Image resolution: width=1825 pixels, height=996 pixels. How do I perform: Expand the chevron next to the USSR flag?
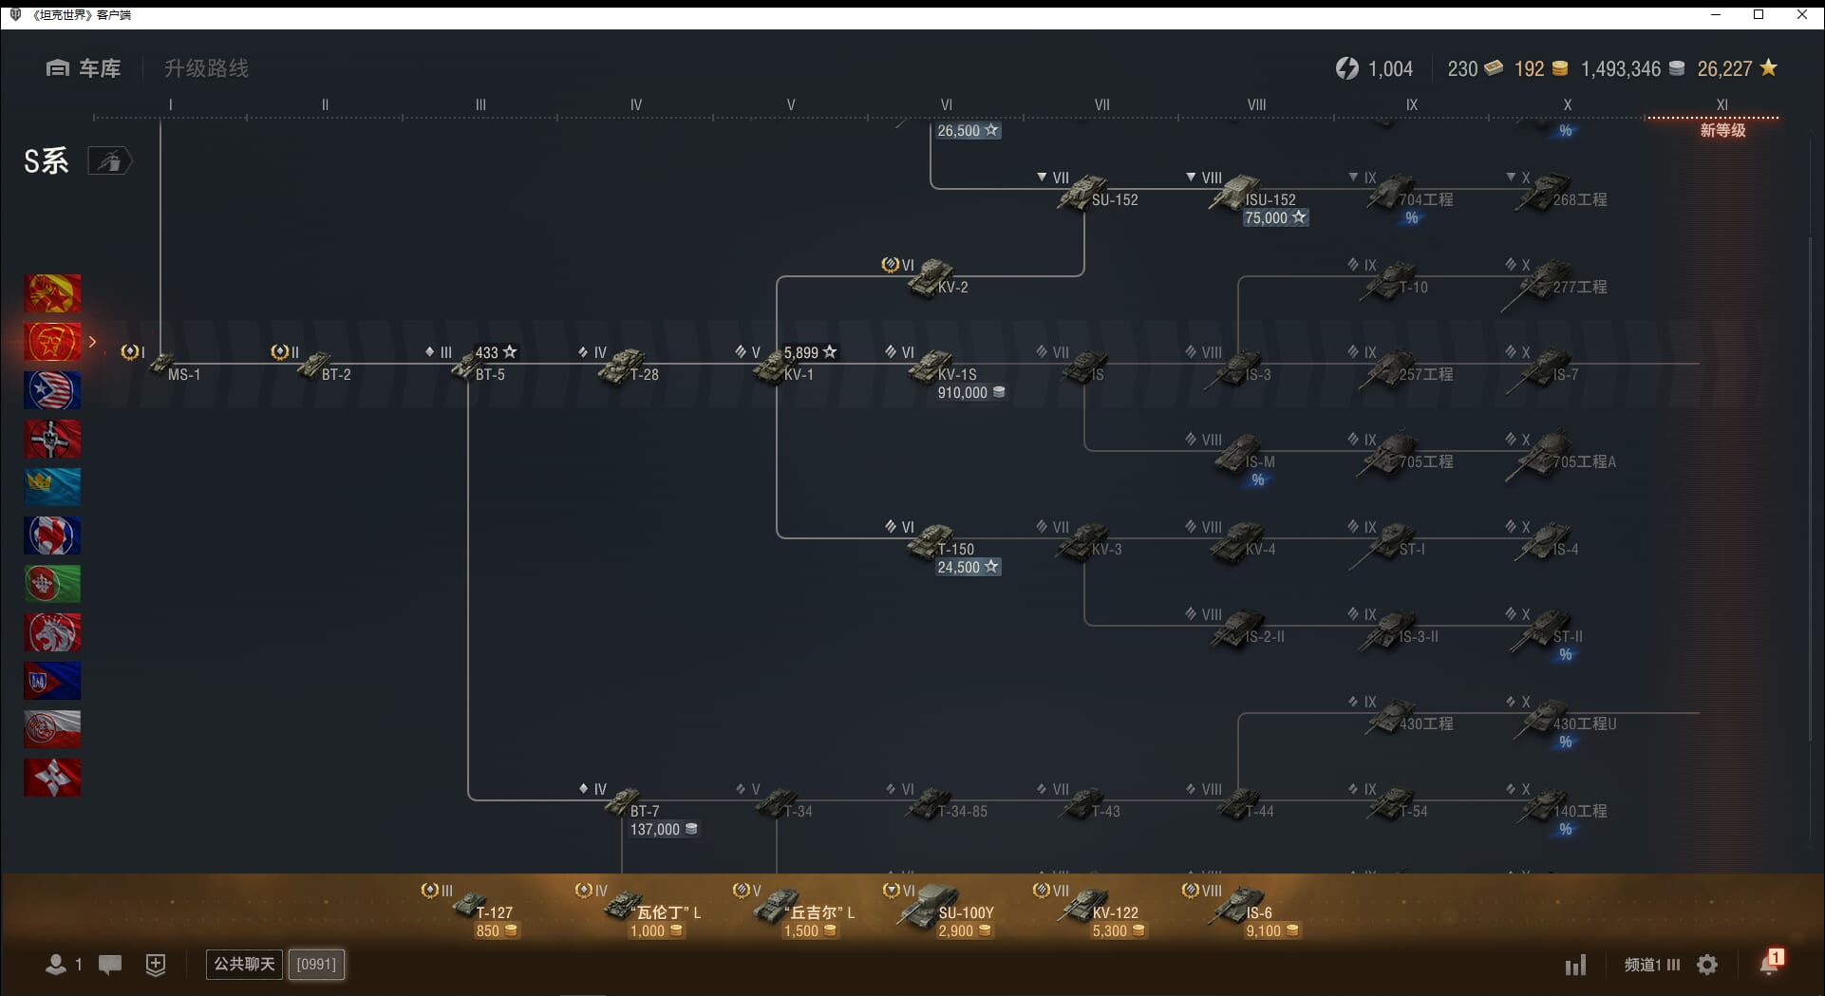pyautogui.click(x=92, y=342)
